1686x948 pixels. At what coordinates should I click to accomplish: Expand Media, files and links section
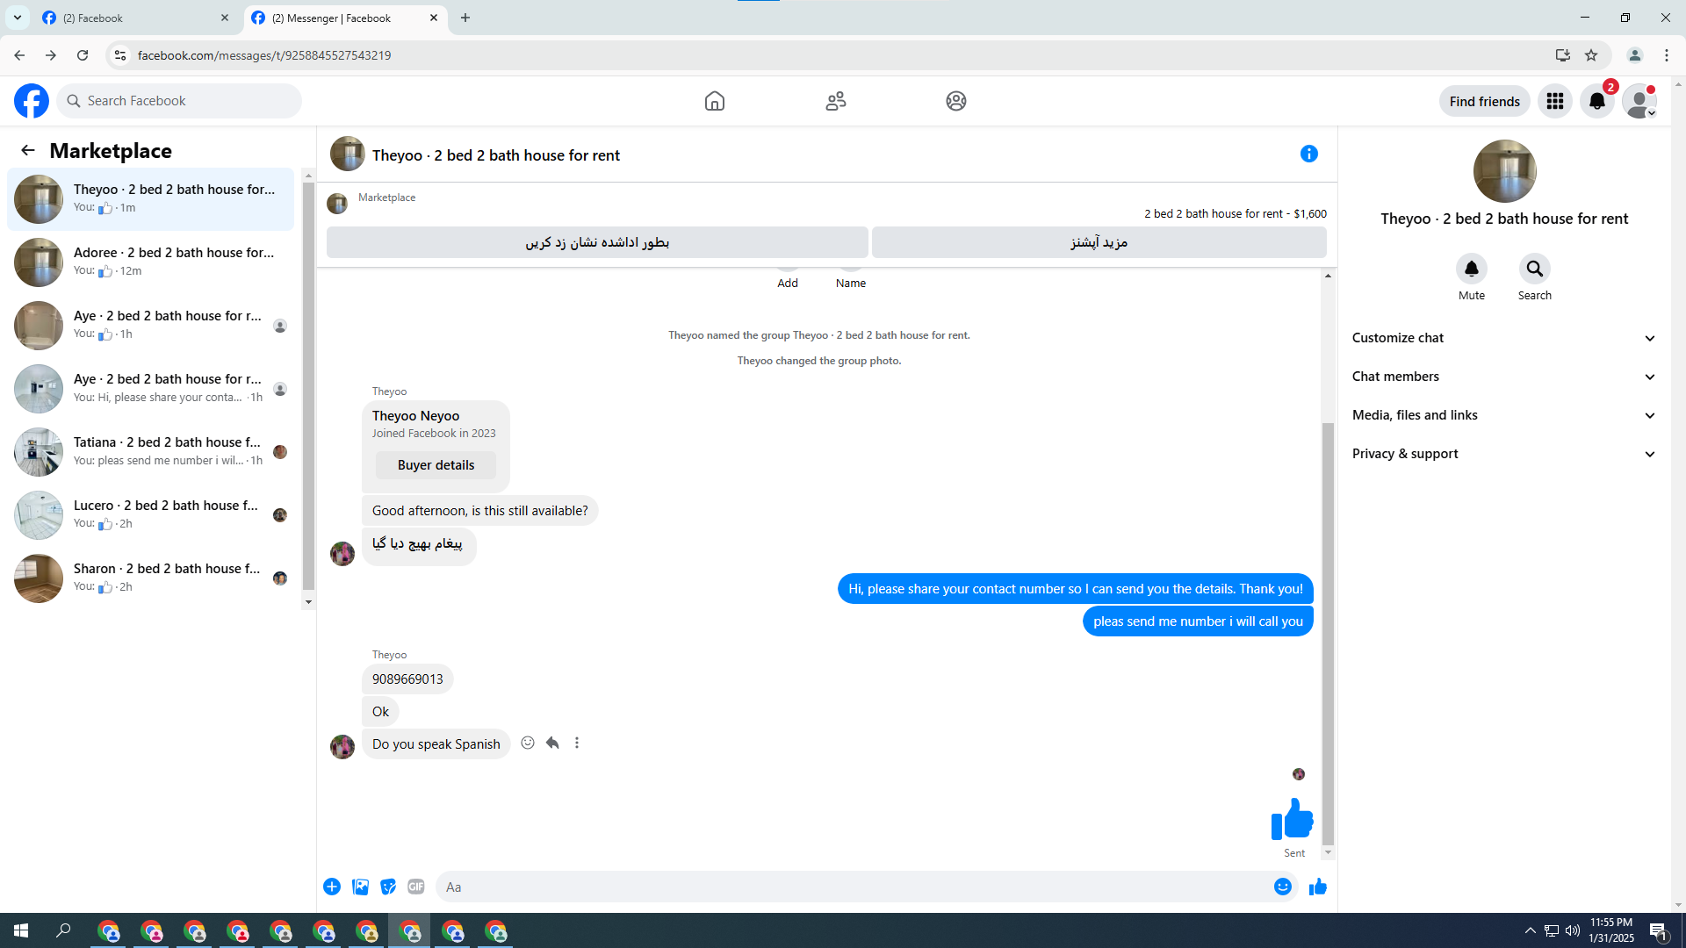[1504, 415]
